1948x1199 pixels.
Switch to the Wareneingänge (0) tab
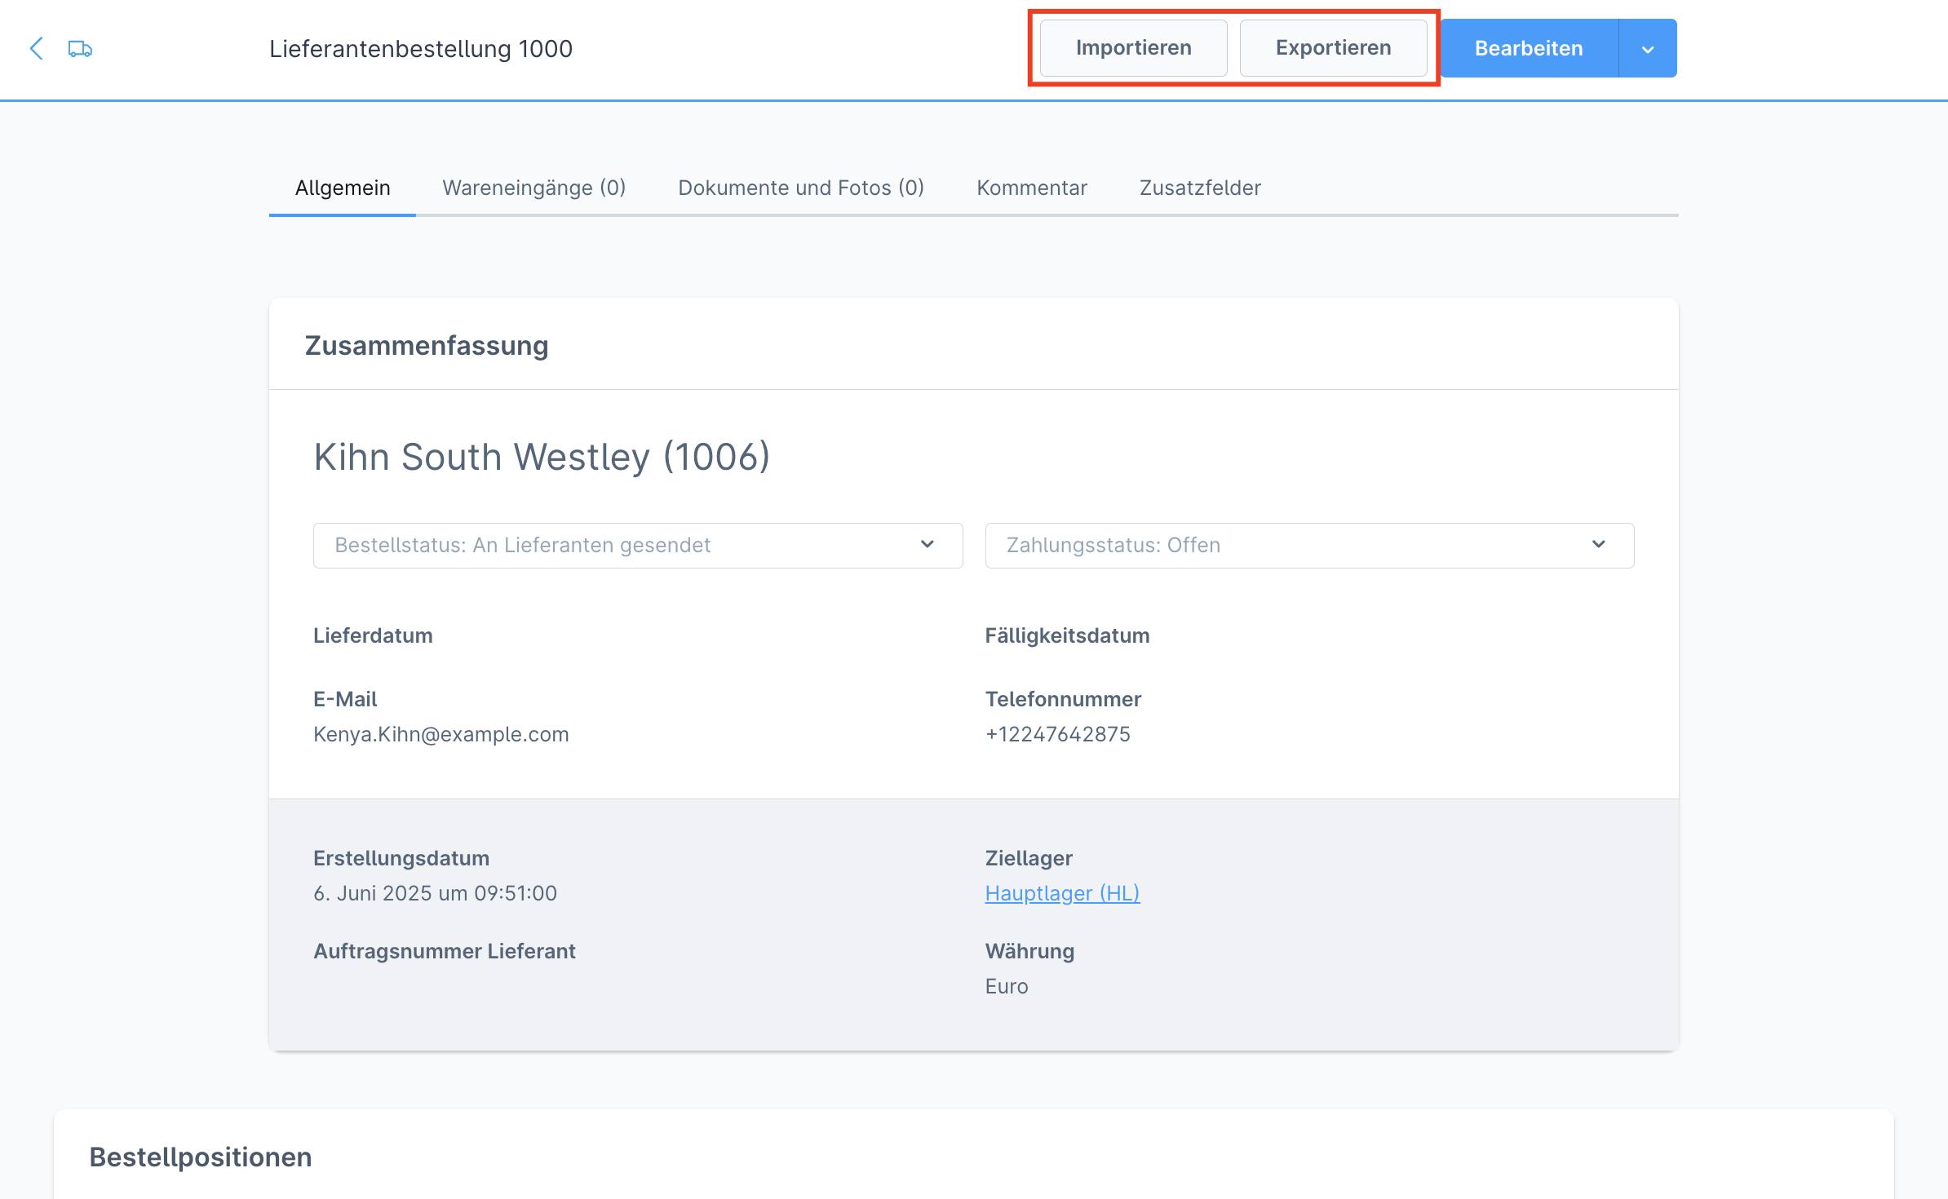click(534, 188)
